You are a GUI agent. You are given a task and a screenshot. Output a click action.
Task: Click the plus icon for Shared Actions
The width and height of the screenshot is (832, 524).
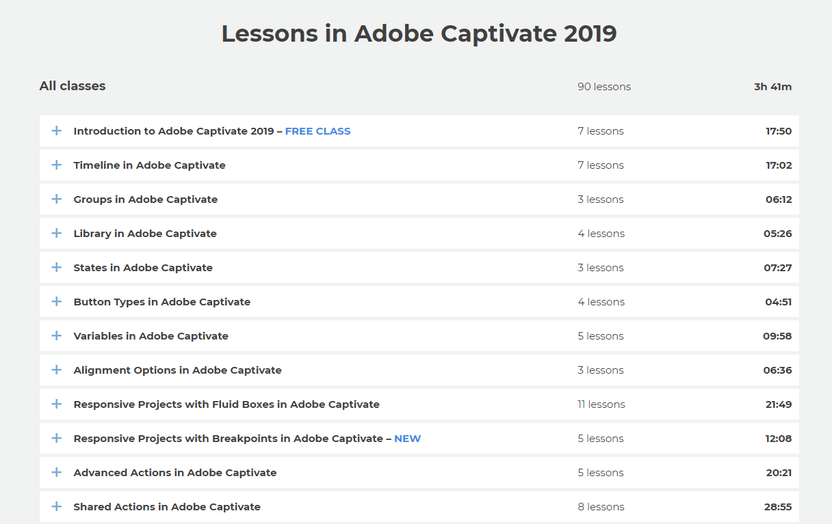[57, 506]
